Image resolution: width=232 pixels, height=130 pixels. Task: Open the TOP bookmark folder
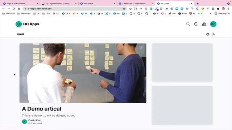[x=46, y=13]
